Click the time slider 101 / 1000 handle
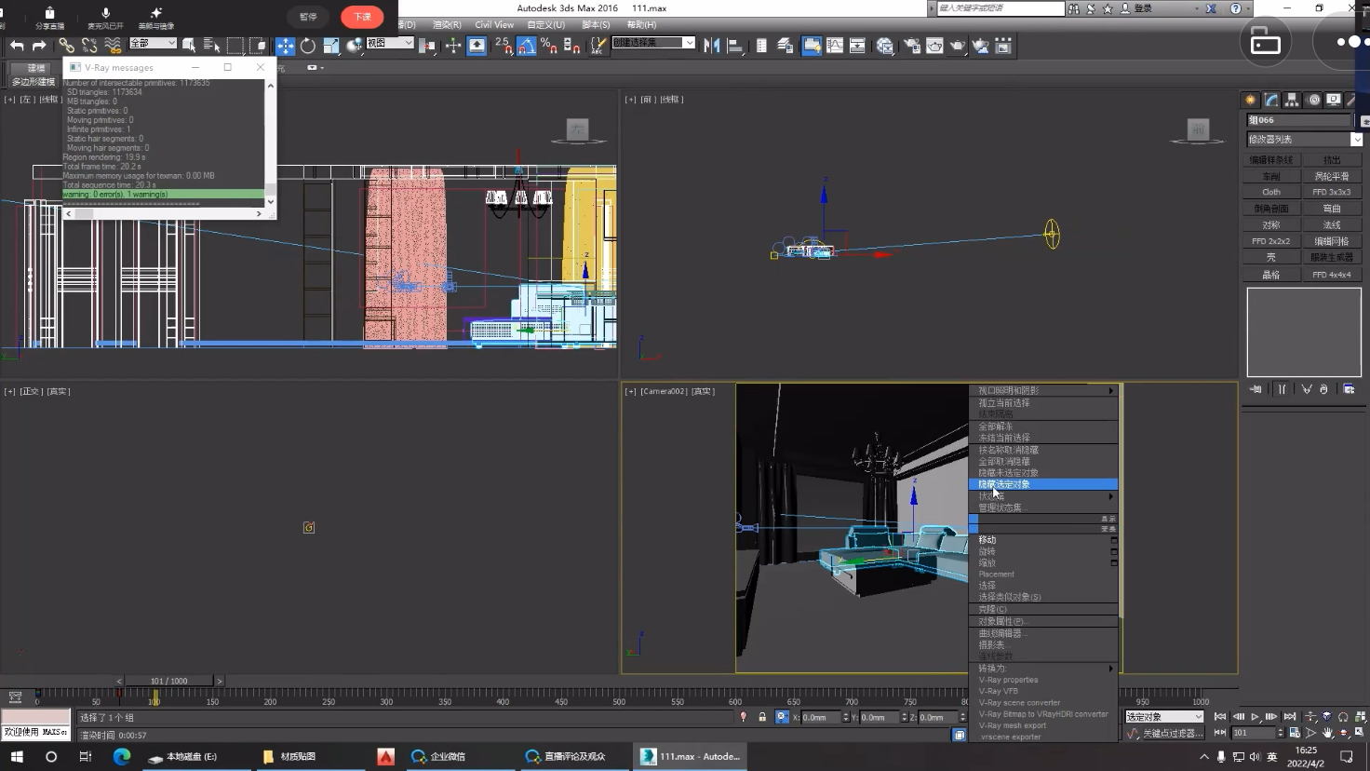This screenshot has width=1370, height=771. 169,681
